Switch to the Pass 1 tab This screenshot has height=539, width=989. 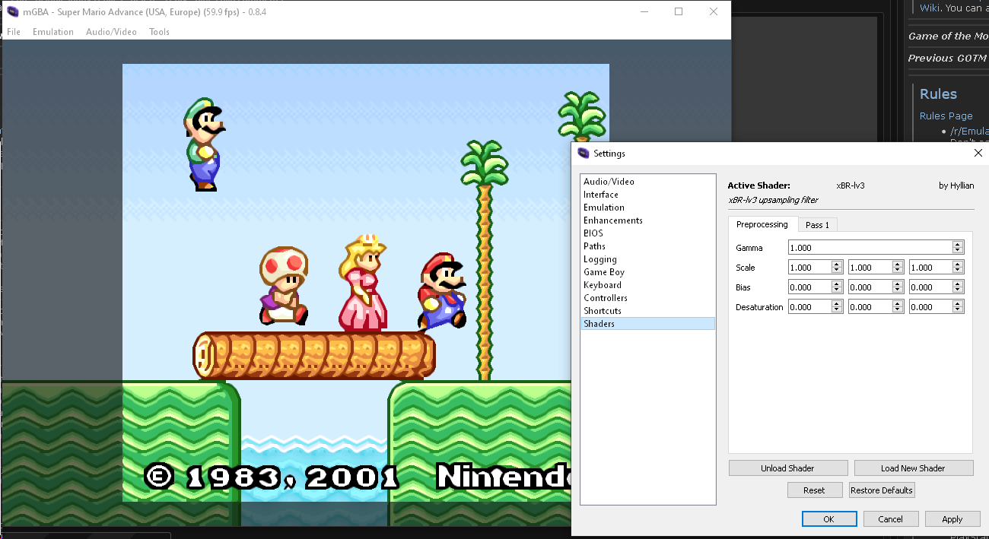817,225
